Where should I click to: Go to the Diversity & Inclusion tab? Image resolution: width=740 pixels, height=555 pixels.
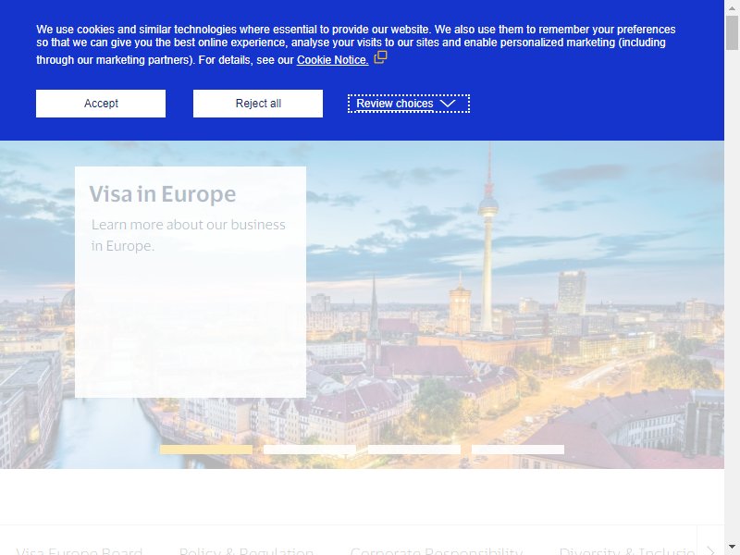[x=627, y=550]
